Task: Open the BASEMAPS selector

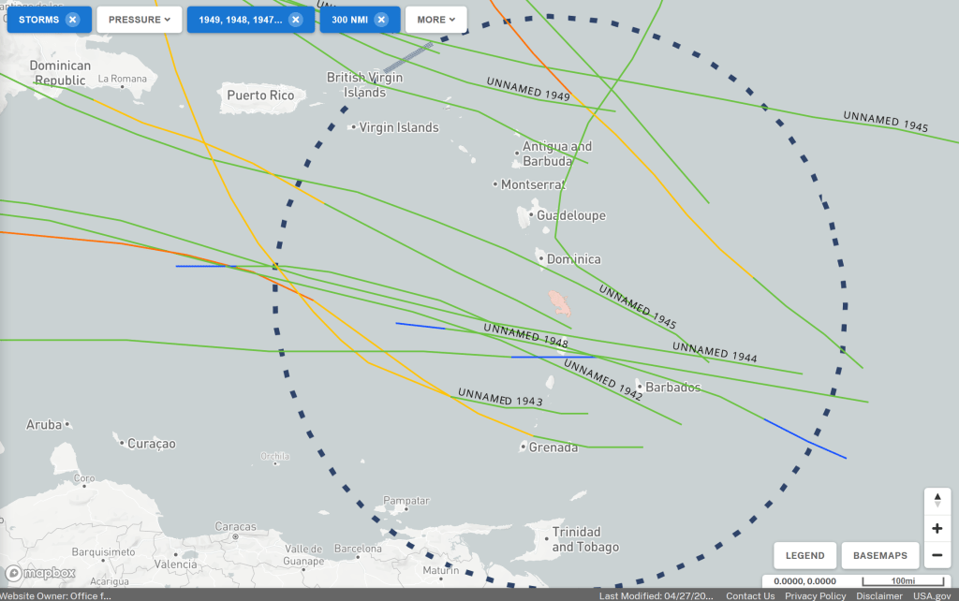Action: click(x=880, y=555)
